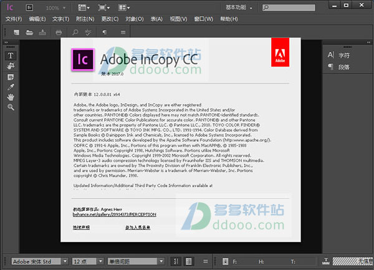Select the Zoom tool in tools panel
Screen dimensions: 374x270
11,107
